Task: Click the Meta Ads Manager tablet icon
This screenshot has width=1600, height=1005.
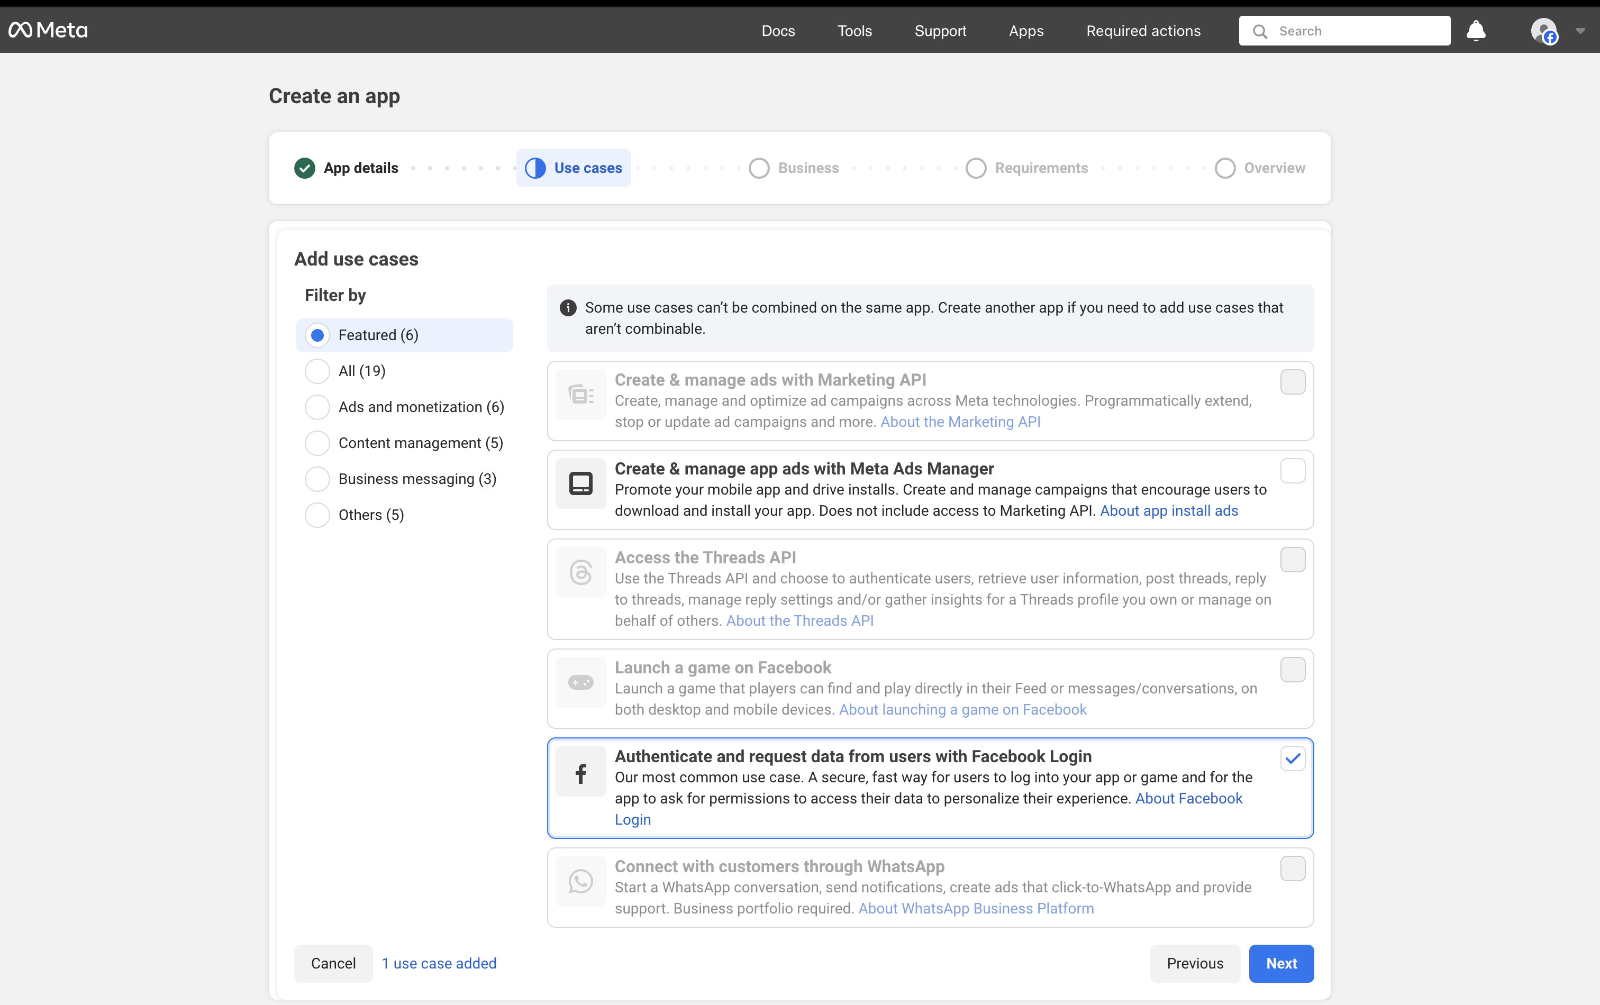Action: tap(580, 483)
